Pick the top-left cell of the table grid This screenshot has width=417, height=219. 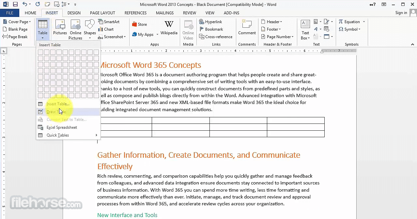click(x=40, y=52)
